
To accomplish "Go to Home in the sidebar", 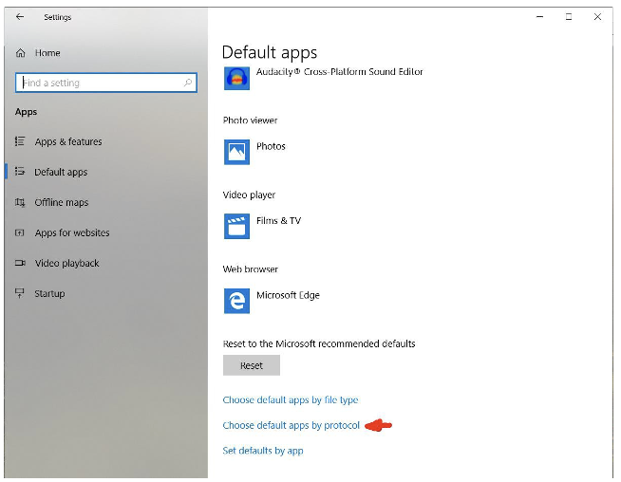I will point(47,53).
